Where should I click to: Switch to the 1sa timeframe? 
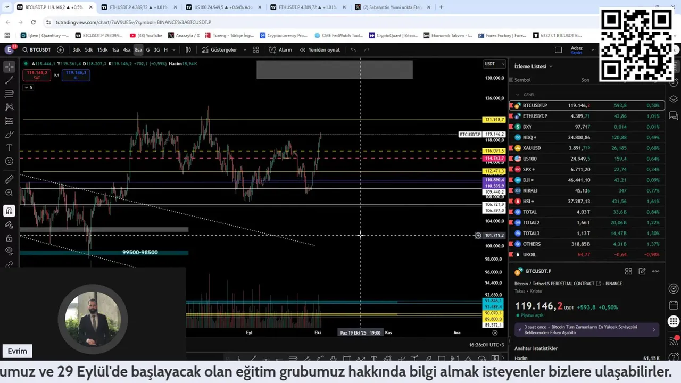coord(115,49)
